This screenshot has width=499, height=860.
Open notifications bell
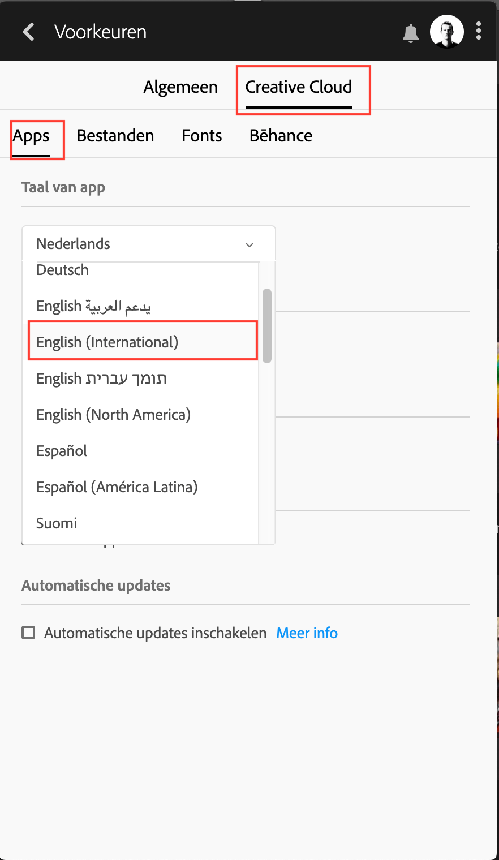click(x=410, y=33)
